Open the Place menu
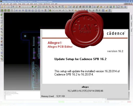 [x=32, y=4]
